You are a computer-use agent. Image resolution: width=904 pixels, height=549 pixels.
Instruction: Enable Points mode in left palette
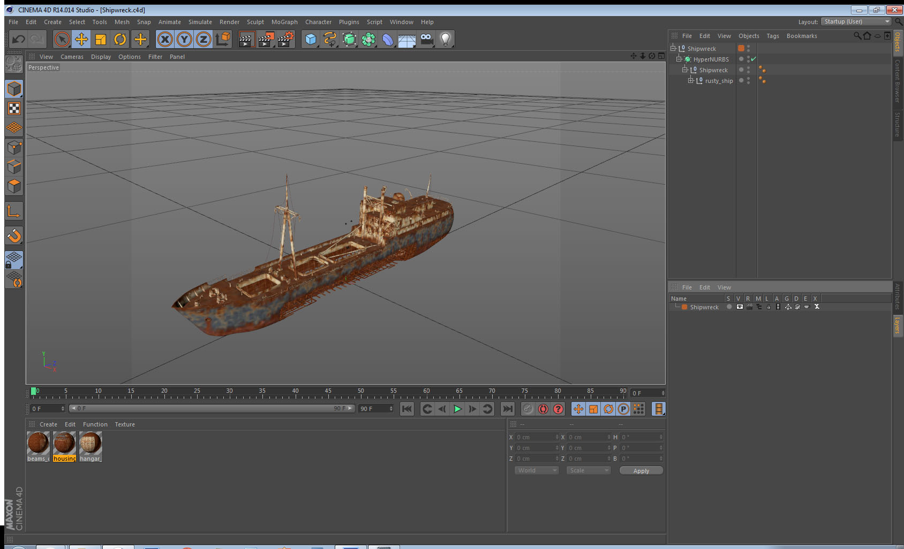[14, 147]
